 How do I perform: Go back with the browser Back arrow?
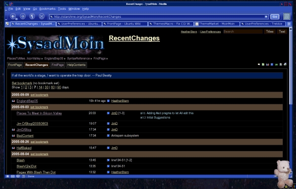(x=13, y=16)
